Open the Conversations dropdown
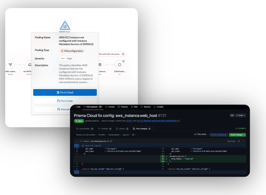Image resolution: width=266 pixels, height=195 pixels. (x=114, y=135)
